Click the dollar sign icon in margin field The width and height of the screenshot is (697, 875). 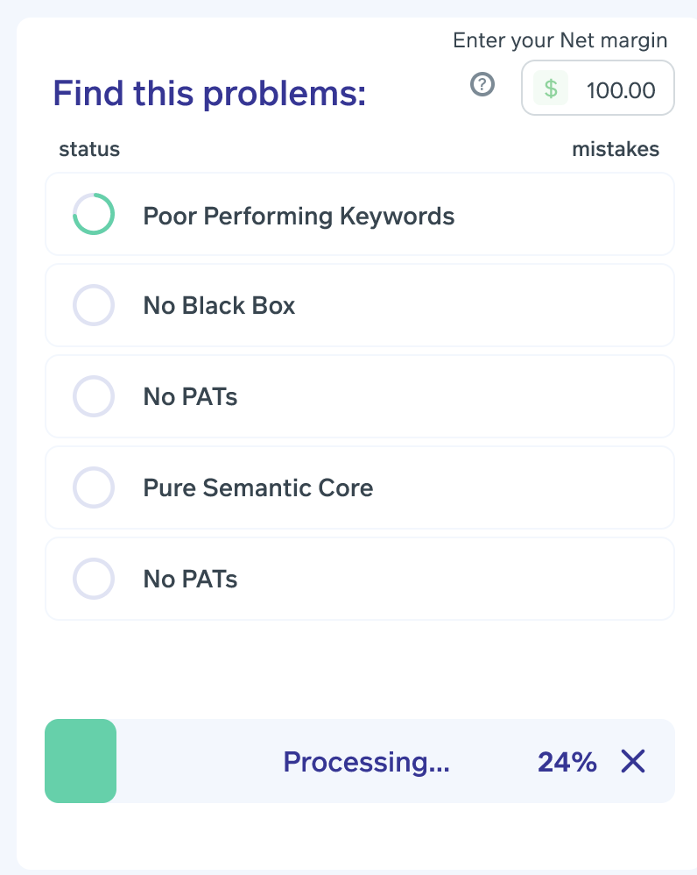pyautogui.click(x=549, y=88)
